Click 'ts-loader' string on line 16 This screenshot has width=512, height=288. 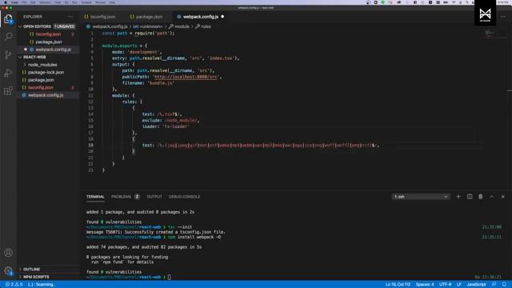click(x=176, y=126)
